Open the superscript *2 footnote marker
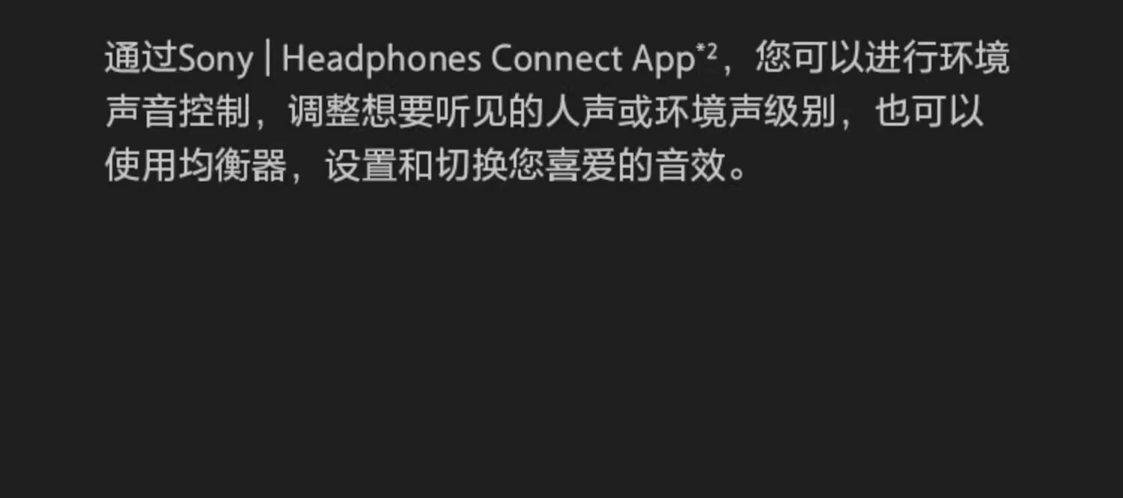 point(707,51)
